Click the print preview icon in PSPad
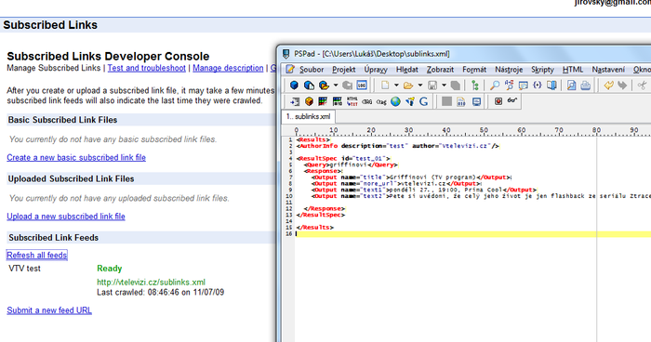This screenshot has height=342, width=651. click(x=571, y=85)
